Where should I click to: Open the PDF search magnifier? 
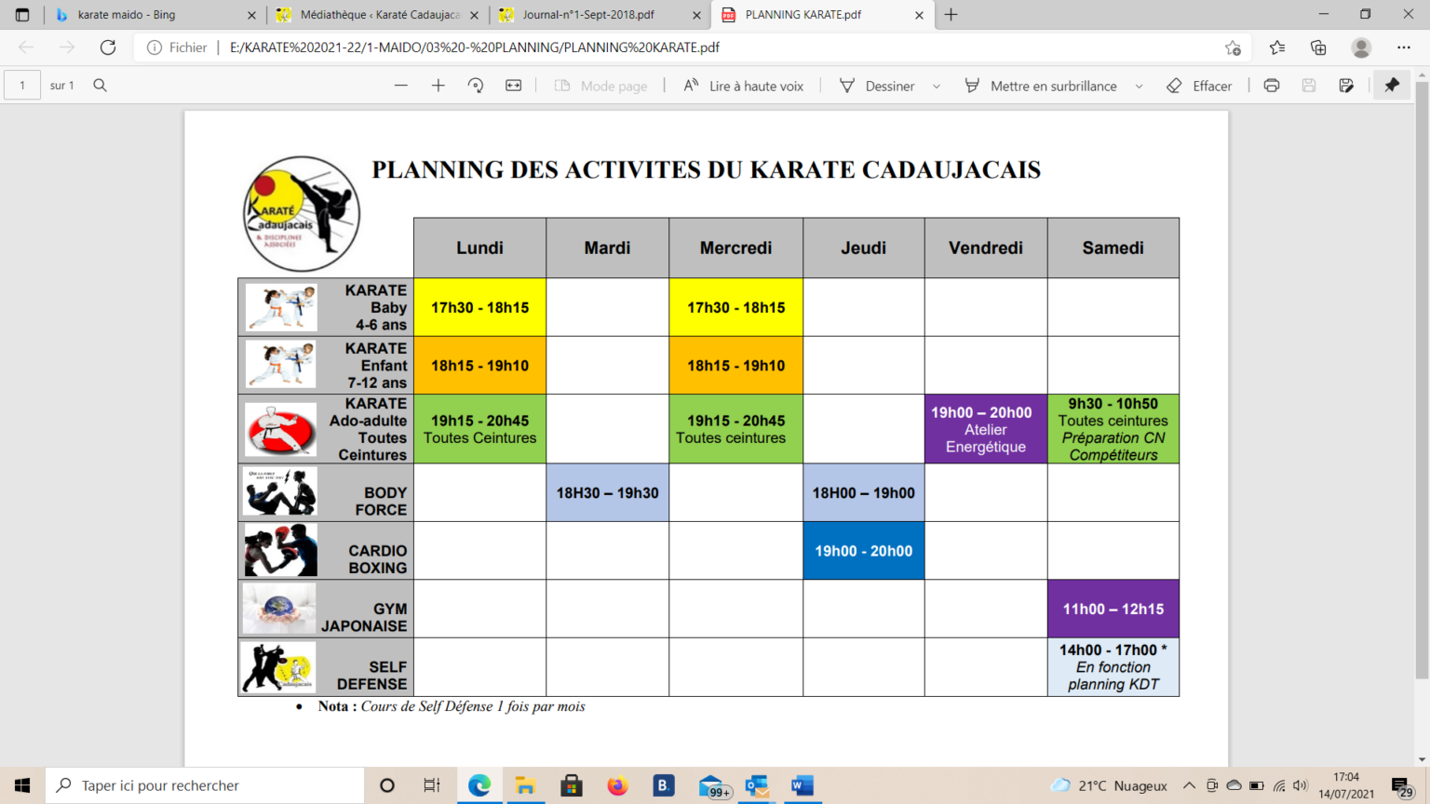pyautogui.click(x=101, y=86)
